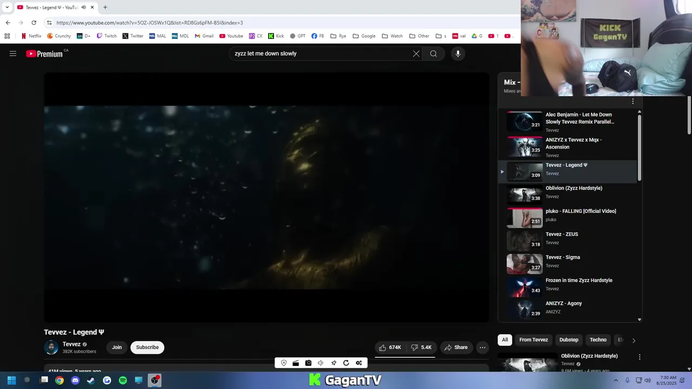Click the Share button
Image resolution: width=692 pixels, height=389 pixels.
(456, 347)
